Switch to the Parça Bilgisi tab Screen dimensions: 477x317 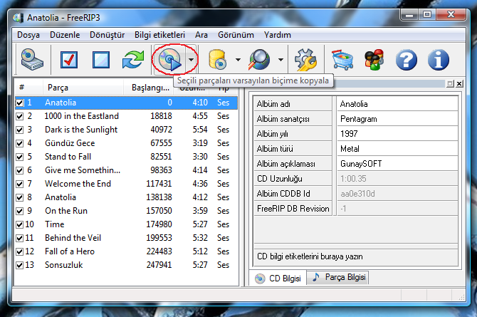coord(338,277)
